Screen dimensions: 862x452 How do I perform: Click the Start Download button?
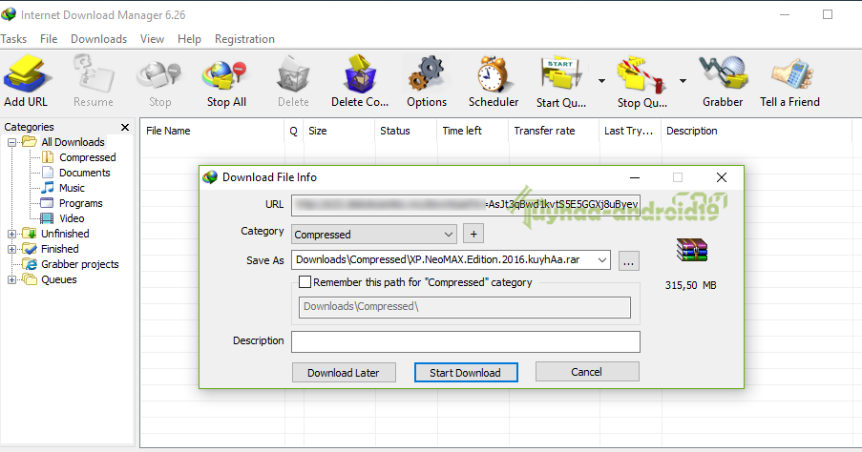[x=466, y=372]
